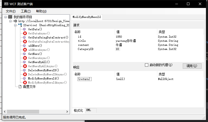Image resolution: width=208 pixels, height=122 pixels.
Task: Click the GetNews() operation icon
Action: click(x=24, y=54)
